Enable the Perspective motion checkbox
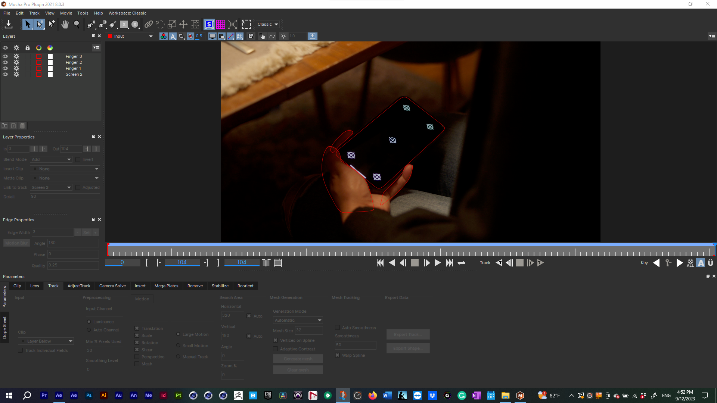Image resolution: width=717 pixels, height=403 pixels. point(137,357)
